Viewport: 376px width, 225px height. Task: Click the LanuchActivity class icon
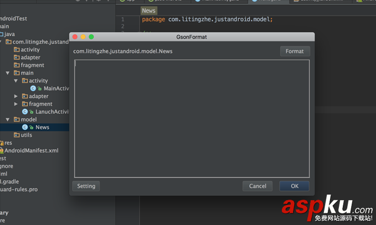[25, 112]
